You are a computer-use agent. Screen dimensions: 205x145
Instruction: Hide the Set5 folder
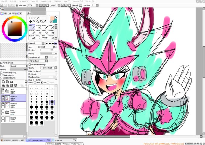click(x=3, y=90)
